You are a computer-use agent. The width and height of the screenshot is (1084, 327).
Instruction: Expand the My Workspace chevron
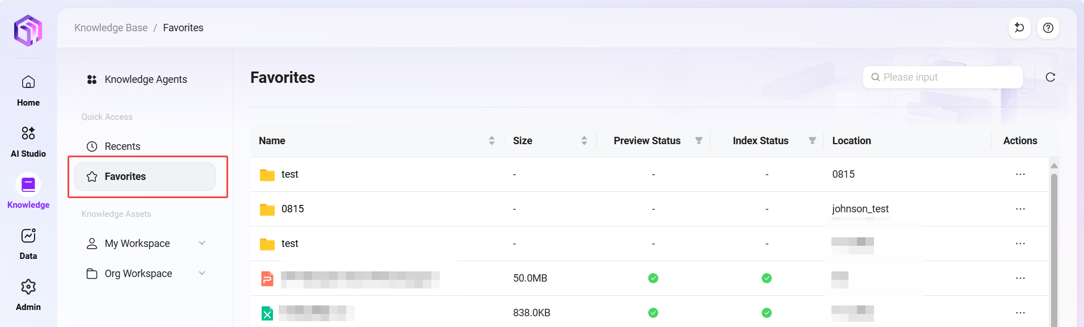click(x=201, y=244)
